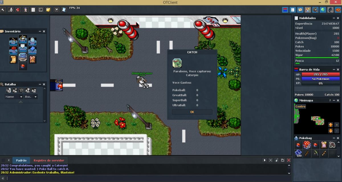Open the Poke Dex slot in Inventário
342x182 pixels.
point(13,51)
